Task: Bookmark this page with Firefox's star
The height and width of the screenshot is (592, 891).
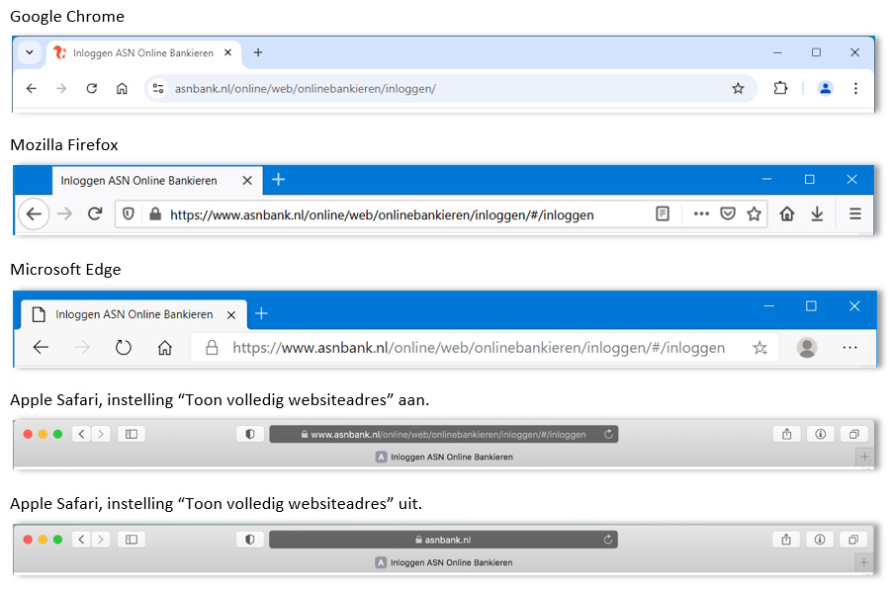Action: coord(755,213)
